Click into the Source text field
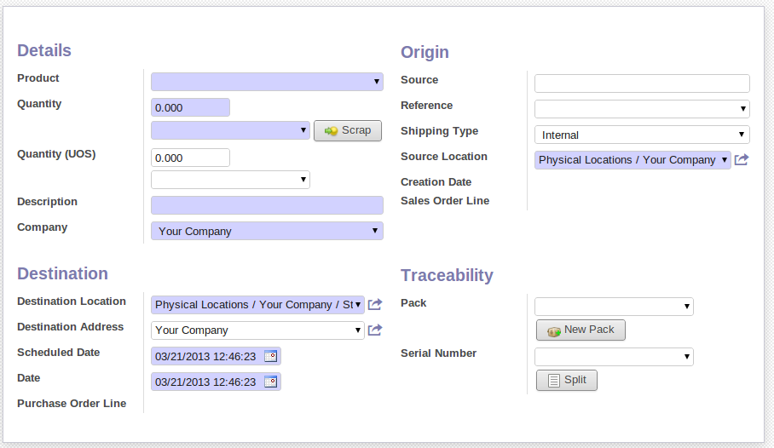The height and width of the screenshot is (448, 774). pyautogui.click(x=642, y=83)
